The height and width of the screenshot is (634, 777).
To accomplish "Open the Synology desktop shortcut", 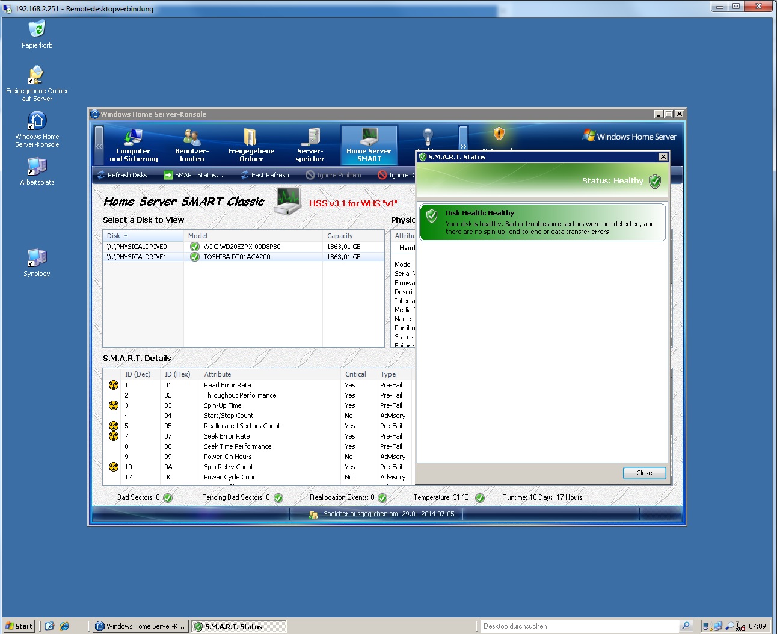I will pyautogui.click(x=37, y=262).
